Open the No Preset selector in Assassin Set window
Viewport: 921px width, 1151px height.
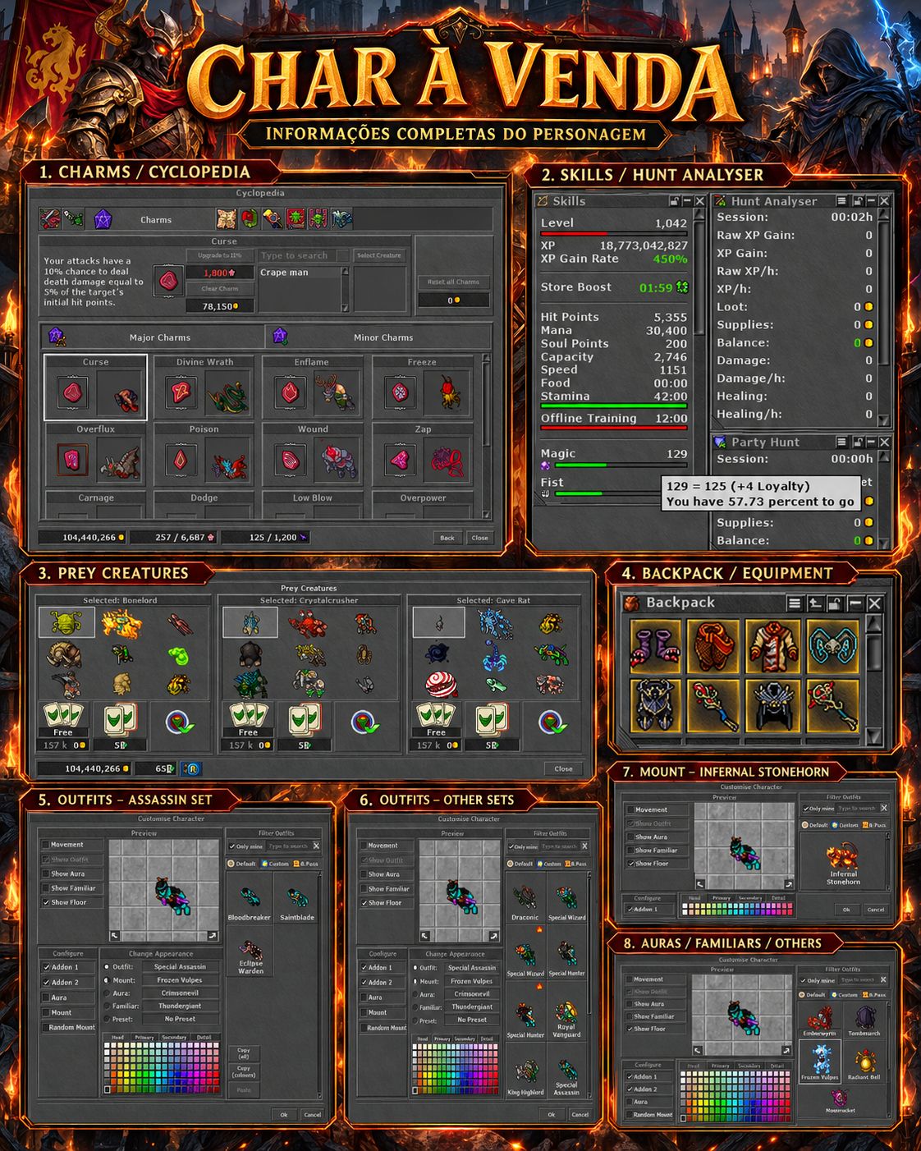click(180, 1019)
